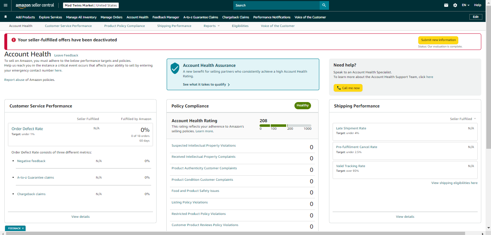The width and height of the screenshot is (491, 235).
Task: Click the green Healthy status badge
Action: [x=303, y=106]
